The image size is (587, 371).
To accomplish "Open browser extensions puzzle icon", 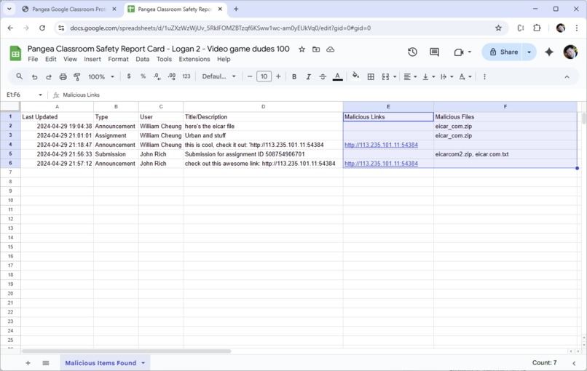I will tap(537, 28).
